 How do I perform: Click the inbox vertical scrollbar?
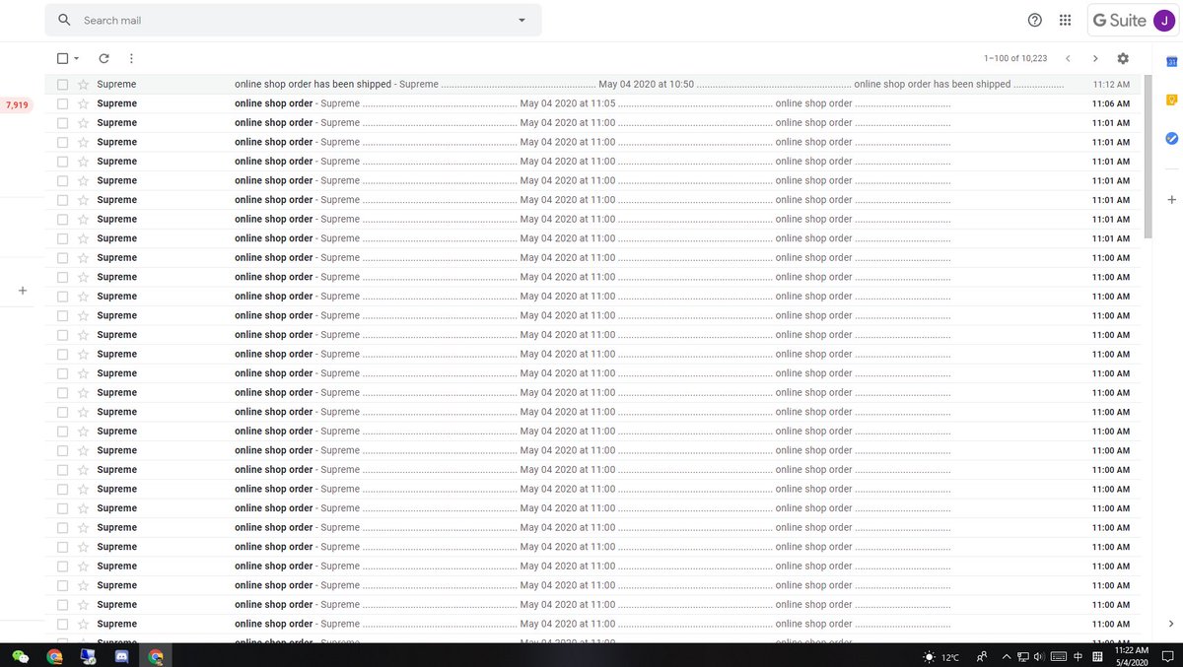(x=1148, y=158)
